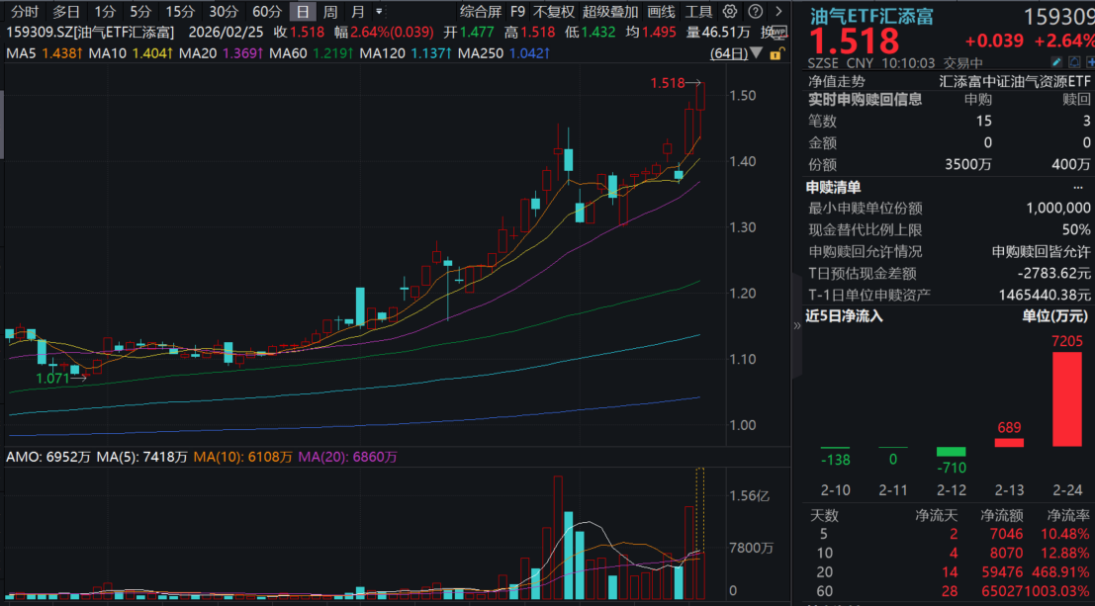Open the dropdown caret next to 月
The image size is (1095, 606).
378,11
